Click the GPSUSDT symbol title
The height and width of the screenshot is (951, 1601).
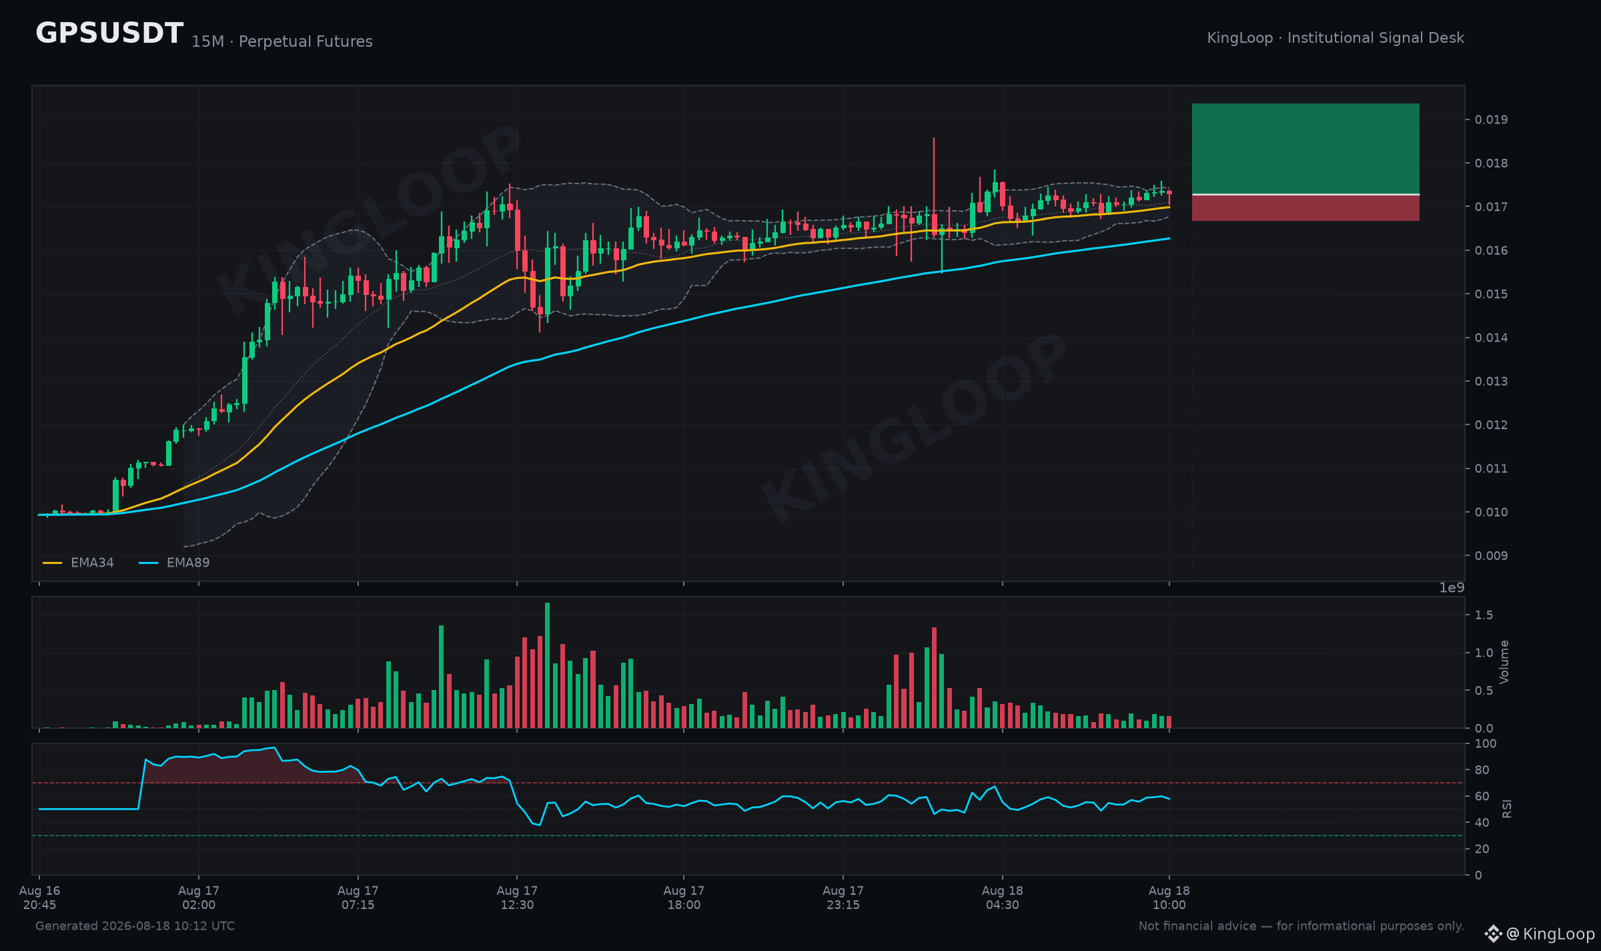(109, 33)
